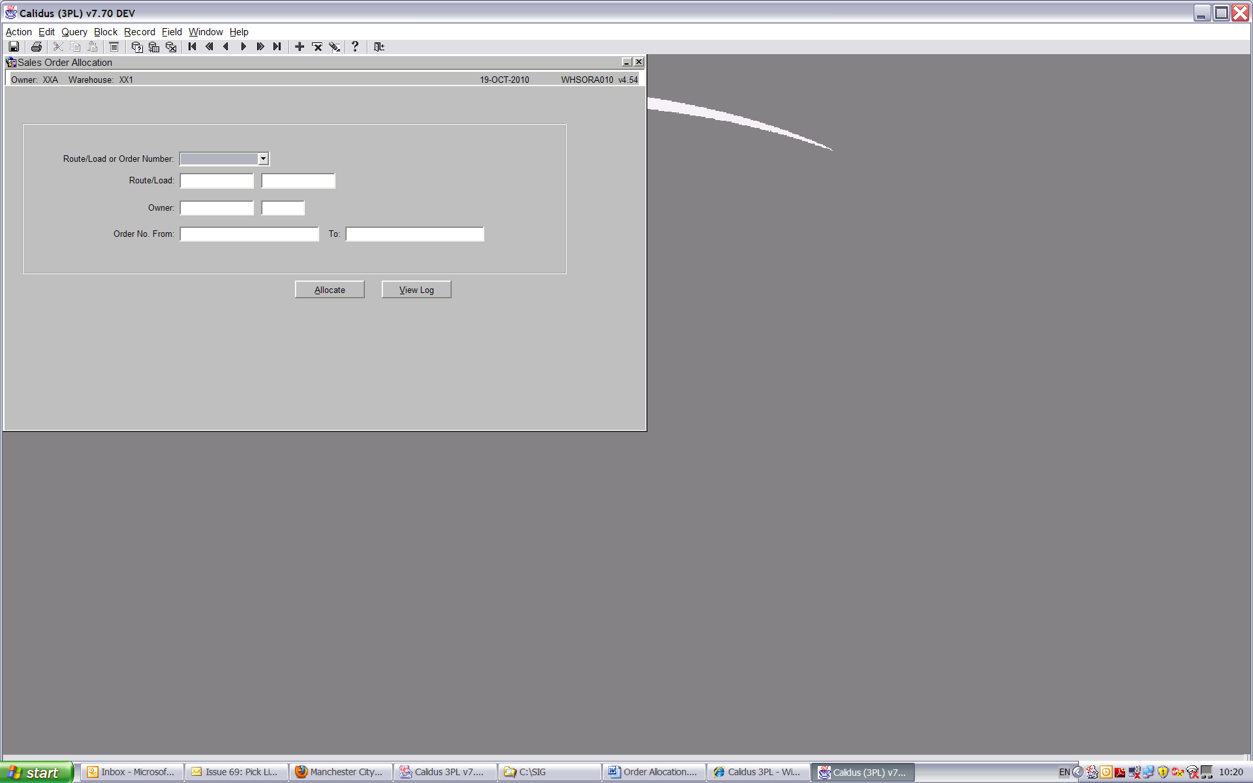
Task: Click the View Log button
Action: click(x=416, y=290)
